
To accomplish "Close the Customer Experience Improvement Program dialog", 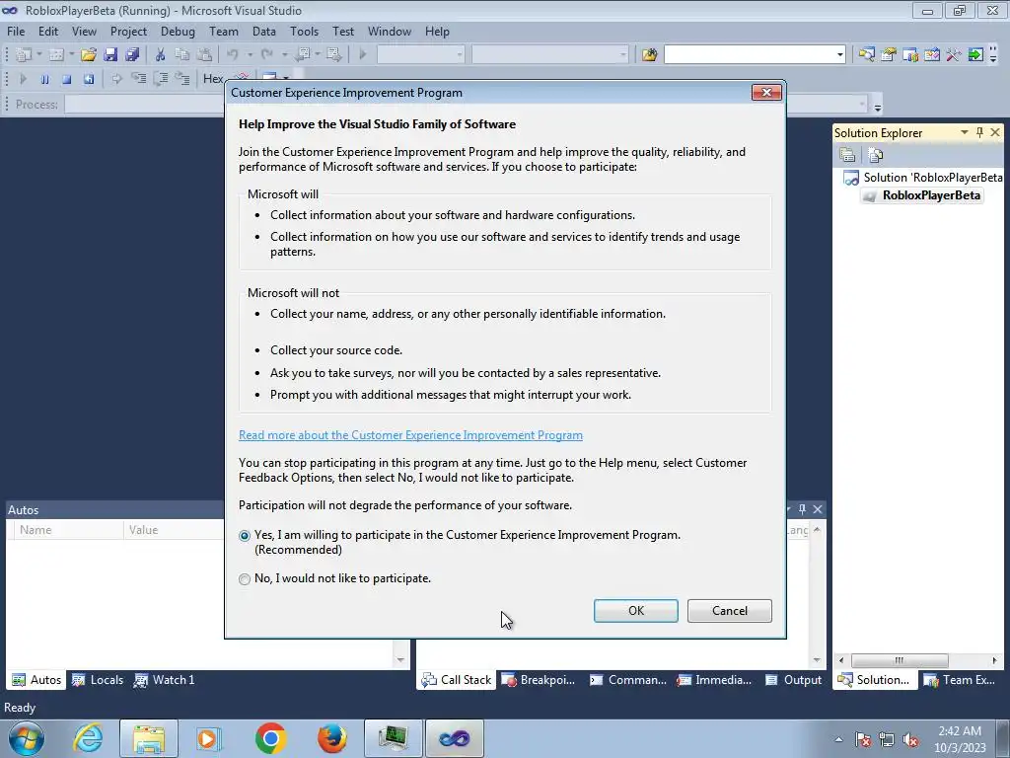I will coord(766,92).
